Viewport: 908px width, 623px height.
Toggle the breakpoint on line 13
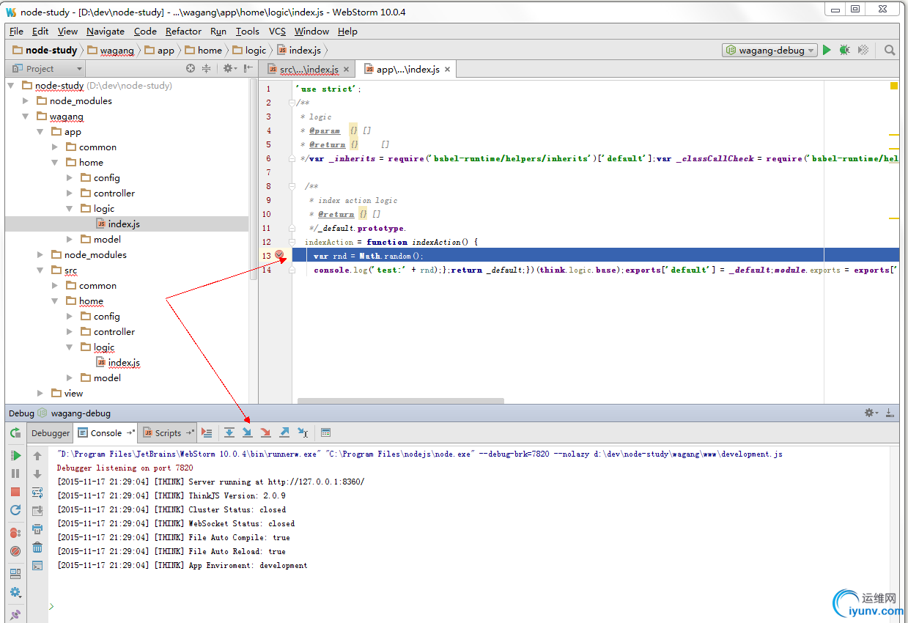coord(279,255)
